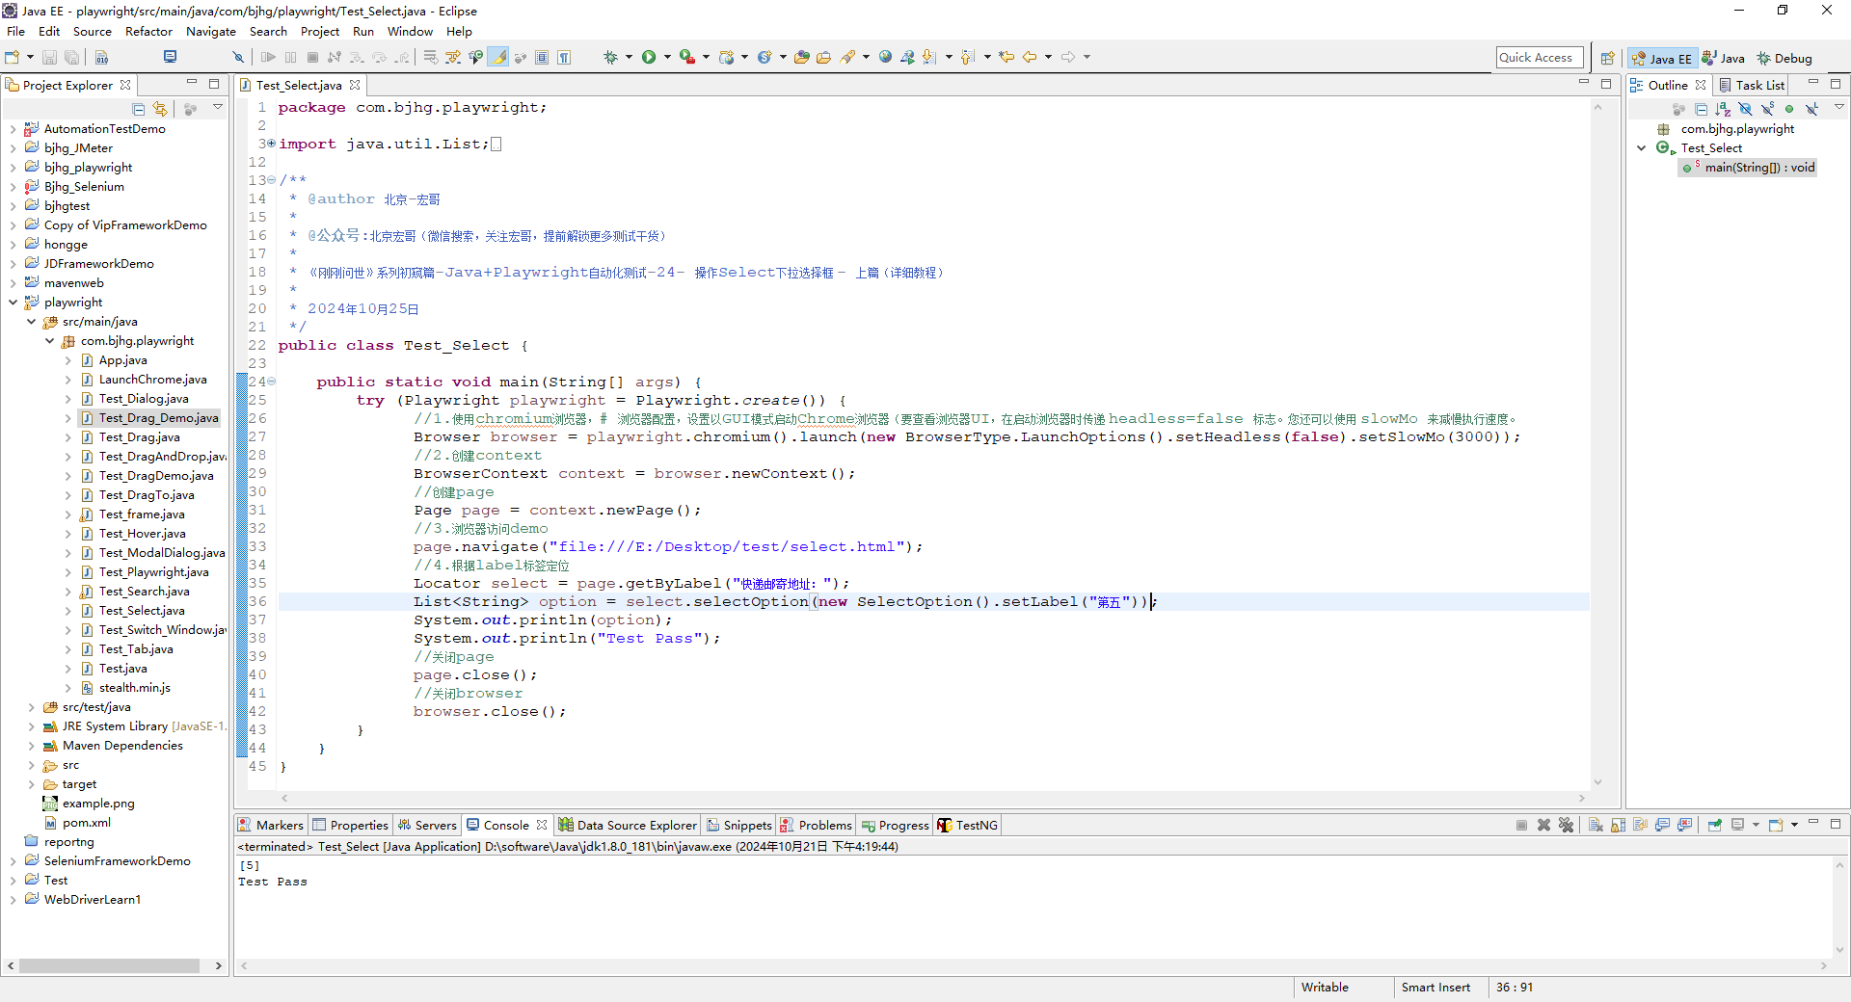This screenshot has height=1002, width=1851.
Task: Click Open Console icon
Action: pos(1776,825)
